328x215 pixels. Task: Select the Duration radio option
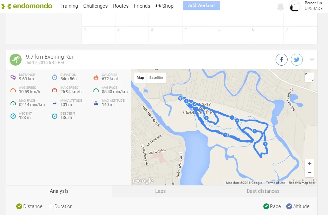[51, 206]
